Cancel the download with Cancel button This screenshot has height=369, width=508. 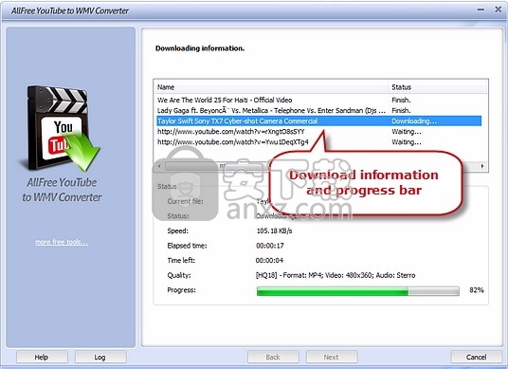[476, 357]
